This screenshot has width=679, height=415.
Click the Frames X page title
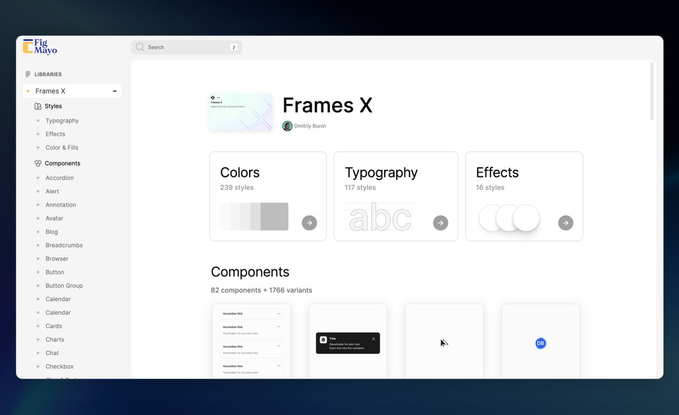click(x=328, y=105)
